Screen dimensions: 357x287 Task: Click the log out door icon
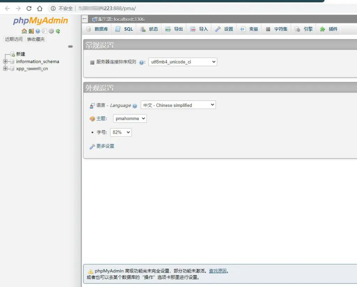click(x=31, y=31)
